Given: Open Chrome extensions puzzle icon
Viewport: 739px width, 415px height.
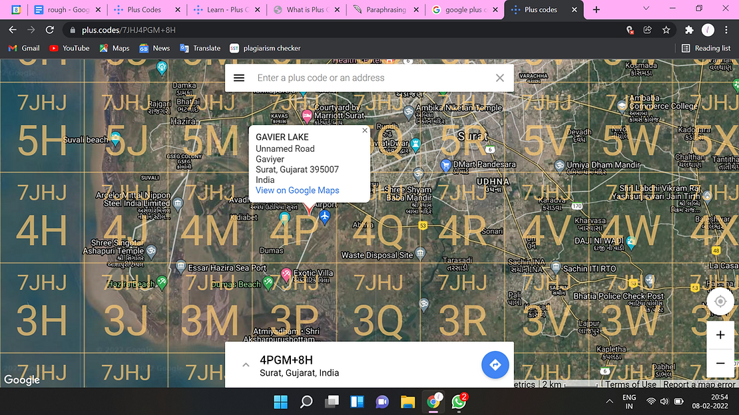Looking at the screenshot, I should point(689,30).
